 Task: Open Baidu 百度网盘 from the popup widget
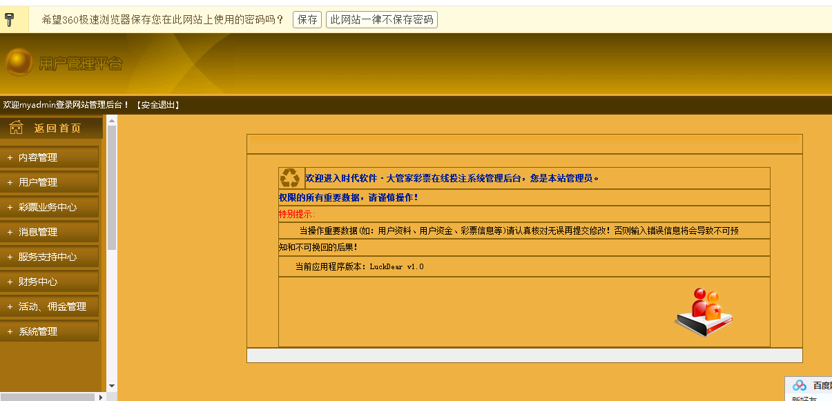click(x=813, y=386)
